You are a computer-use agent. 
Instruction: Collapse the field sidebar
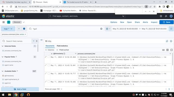point(41,40)
